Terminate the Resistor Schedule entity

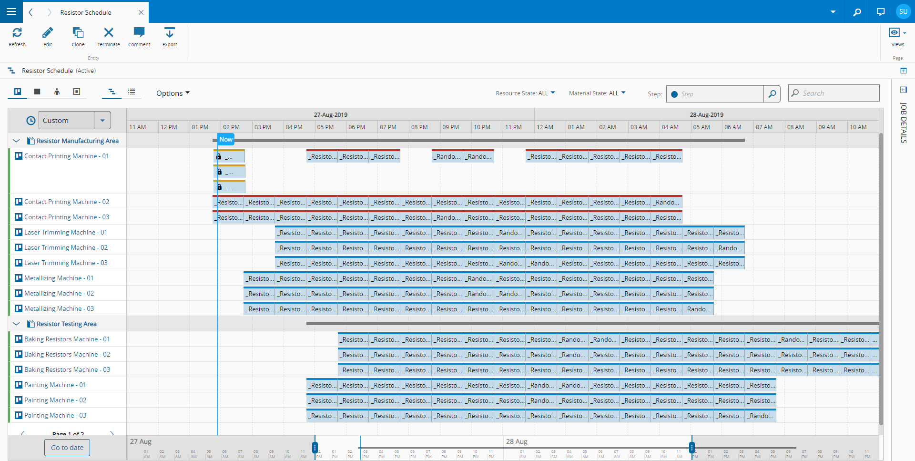[109, 33]
